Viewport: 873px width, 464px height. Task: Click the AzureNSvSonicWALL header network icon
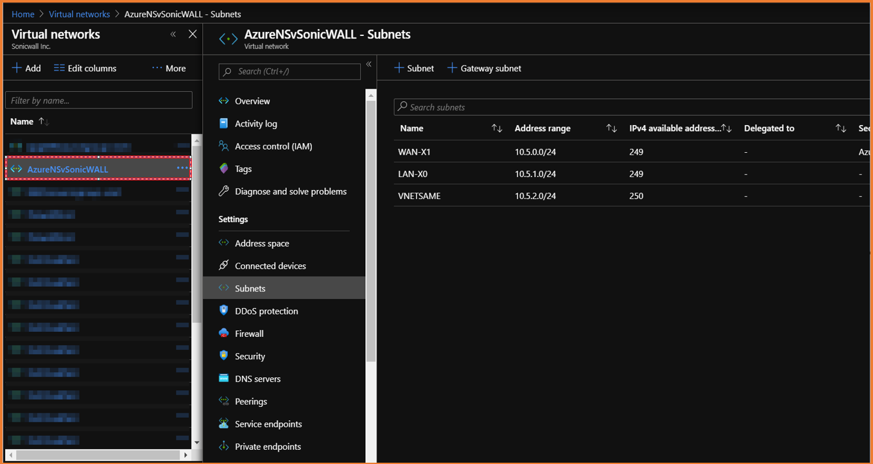(228, 39)
